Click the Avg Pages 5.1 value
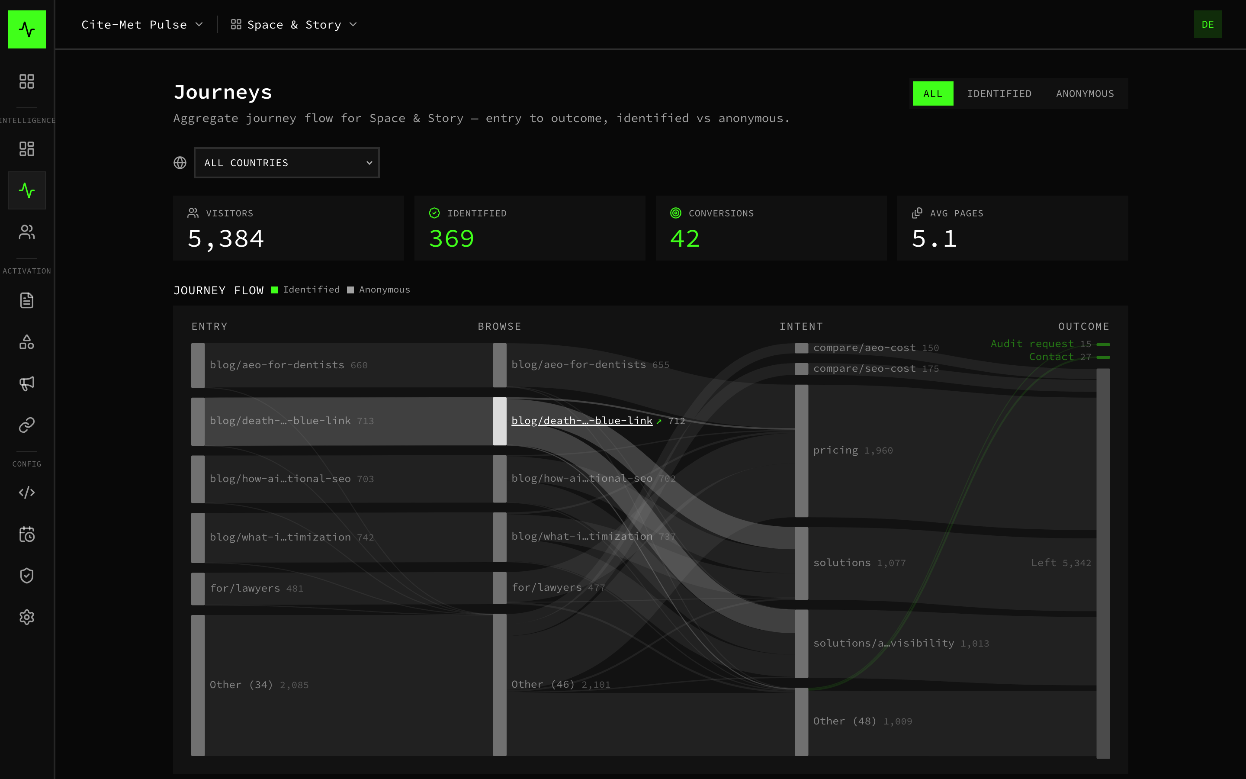The image size is (1246, 779). 934,239
